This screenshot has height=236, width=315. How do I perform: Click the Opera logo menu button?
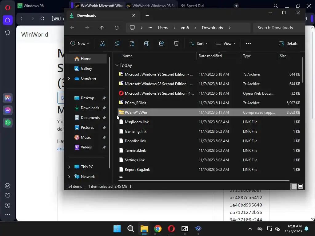(8, 8)
